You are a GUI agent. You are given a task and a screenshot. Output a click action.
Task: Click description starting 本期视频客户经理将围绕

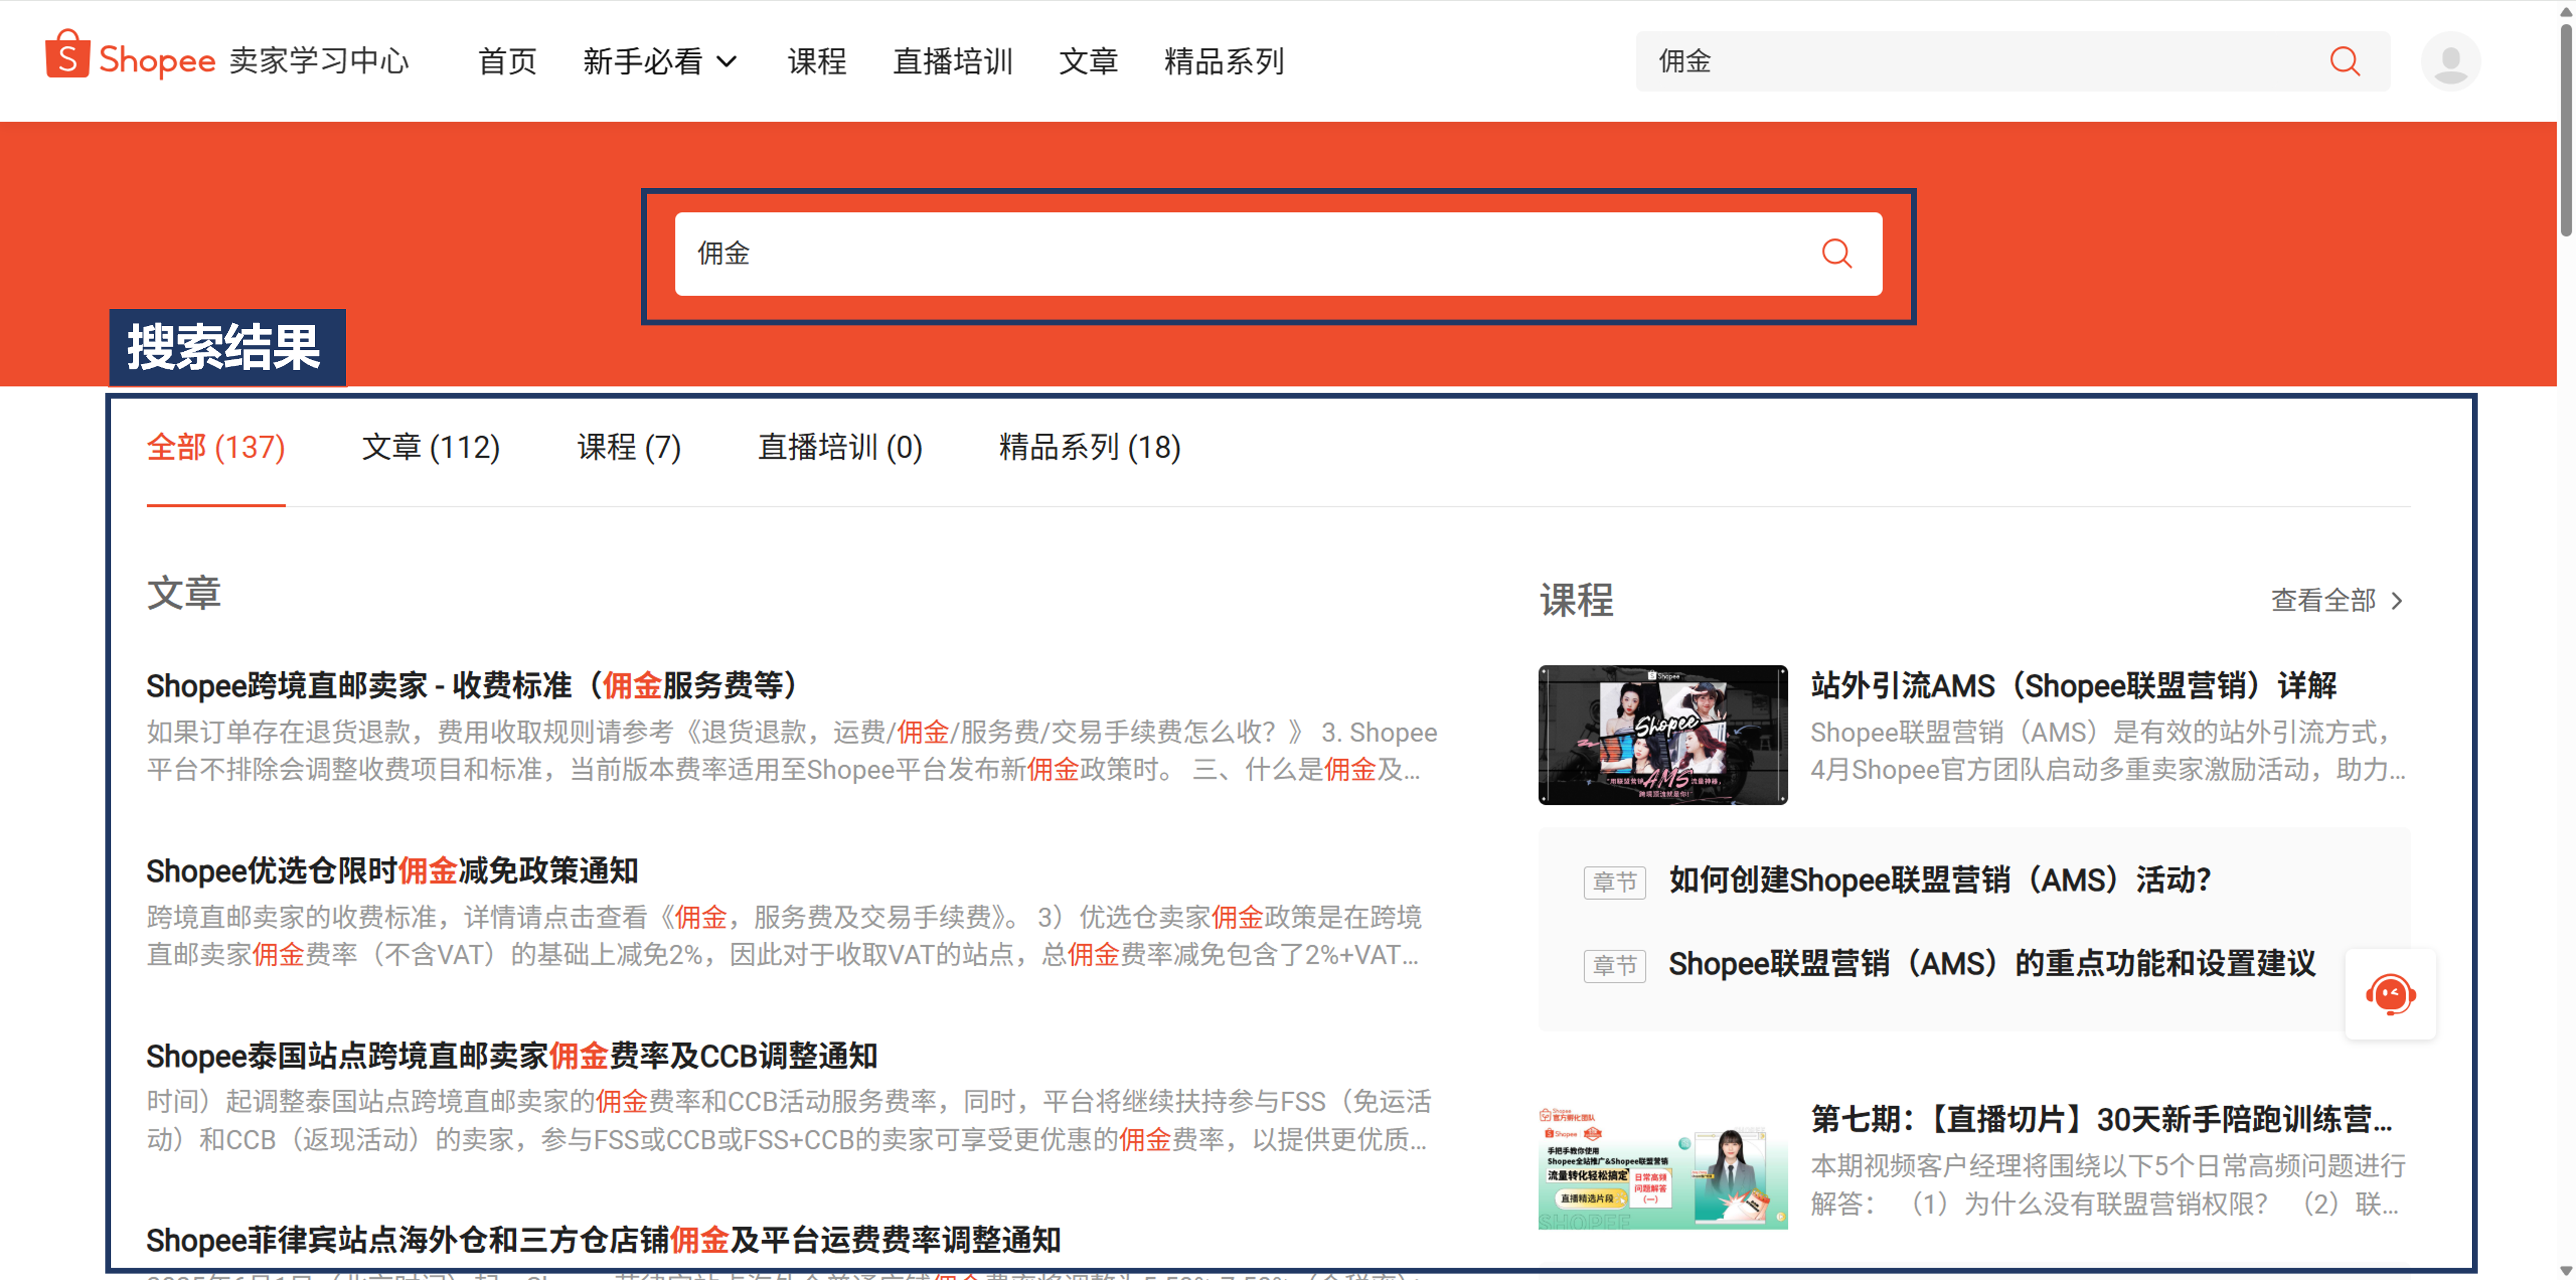point(2108,1185)
